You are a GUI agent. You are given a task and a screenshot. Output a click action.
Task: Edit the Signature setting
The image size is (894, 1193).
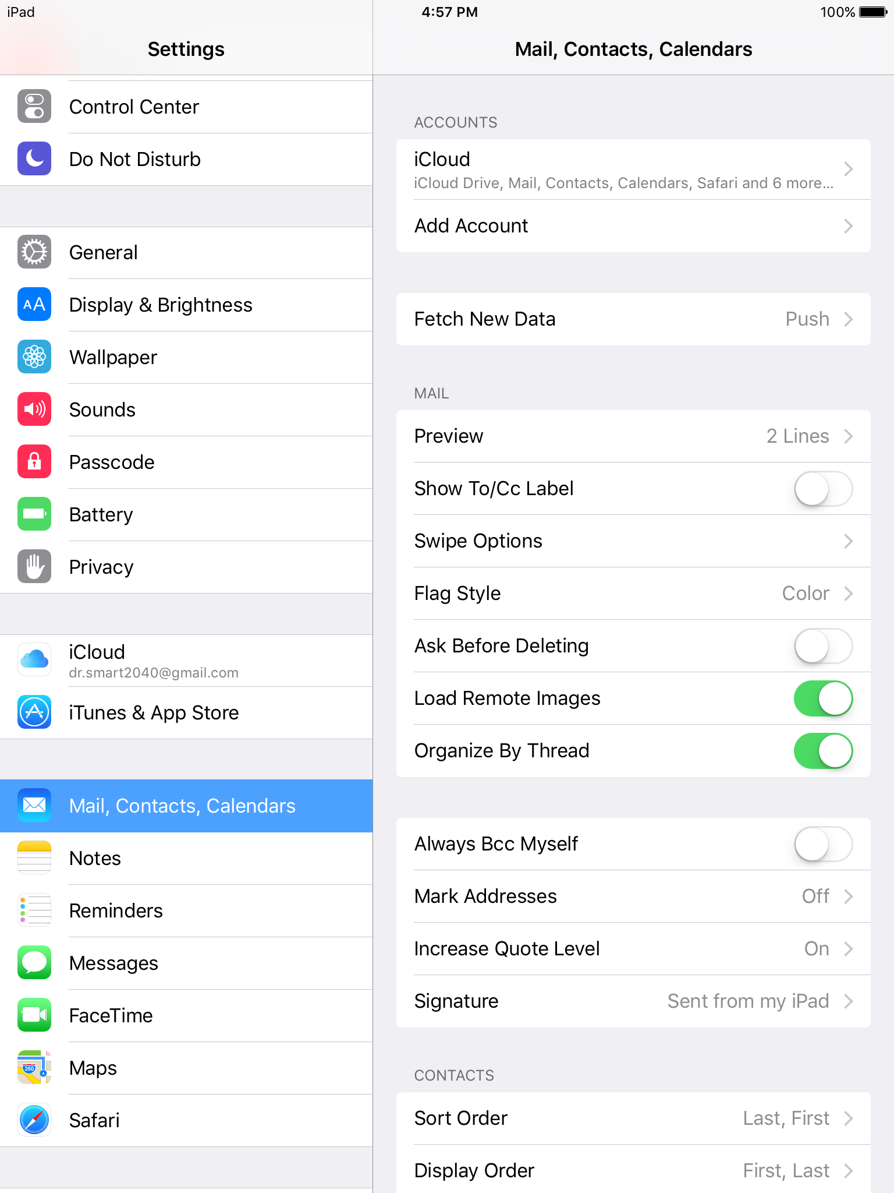point(633,1001)
